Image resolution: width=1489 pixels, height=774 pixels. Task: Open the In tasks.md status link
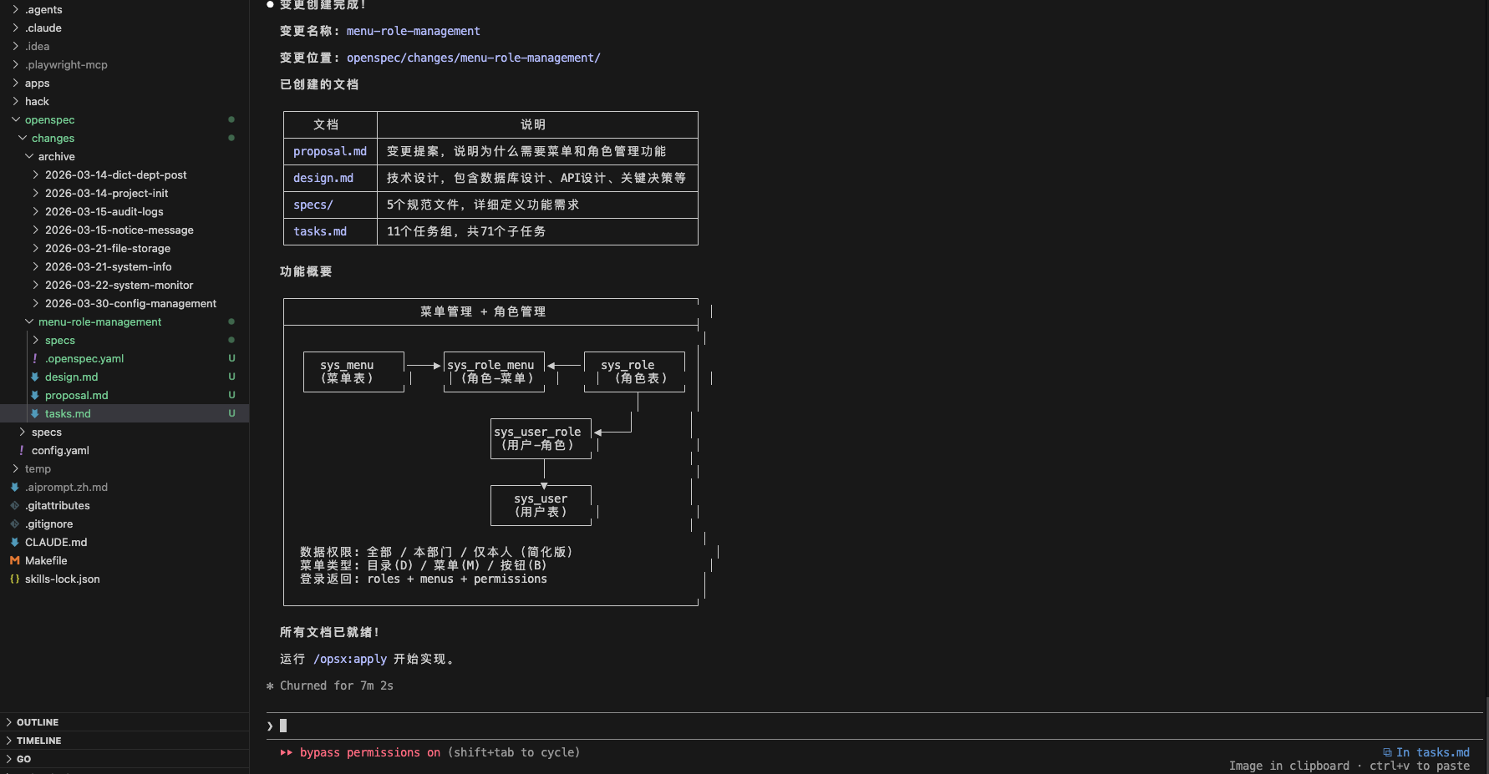point(1434,752)
